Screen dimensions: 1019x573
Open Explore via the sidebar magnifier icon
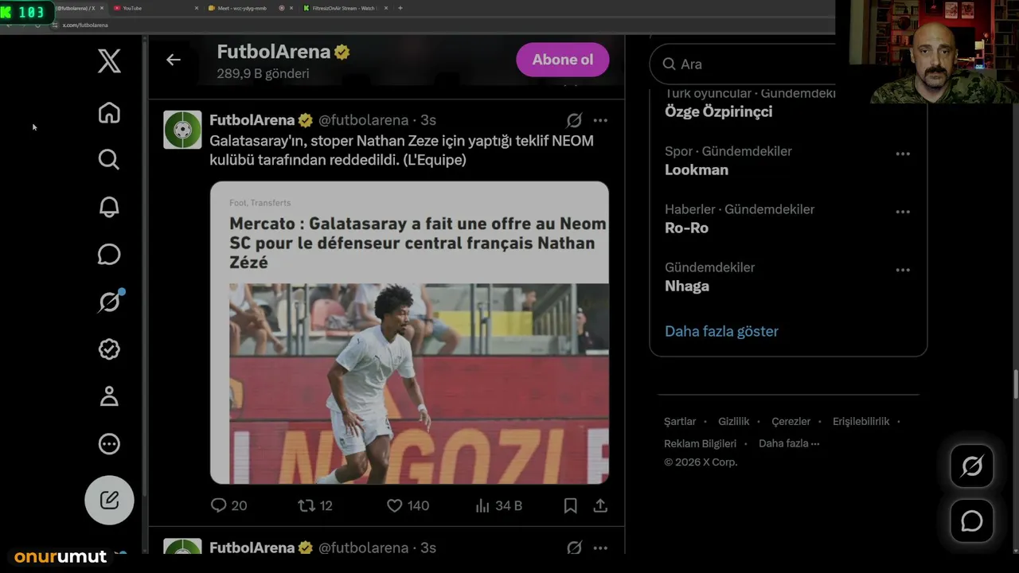tap(109, 160)
